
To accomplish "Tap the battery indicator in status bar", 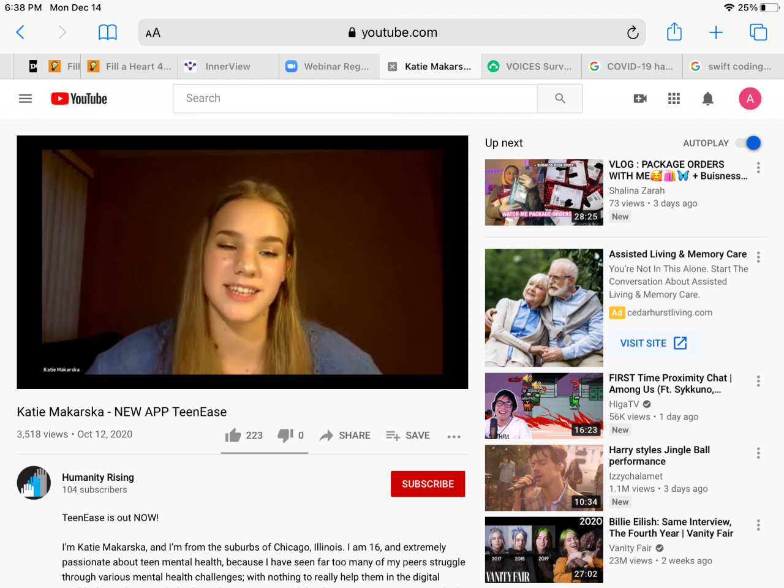I will coord(768,8).
